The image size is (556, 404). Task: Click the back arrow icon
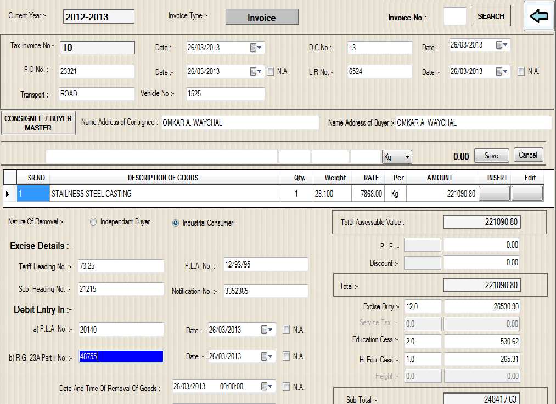(x=539, y=16)
